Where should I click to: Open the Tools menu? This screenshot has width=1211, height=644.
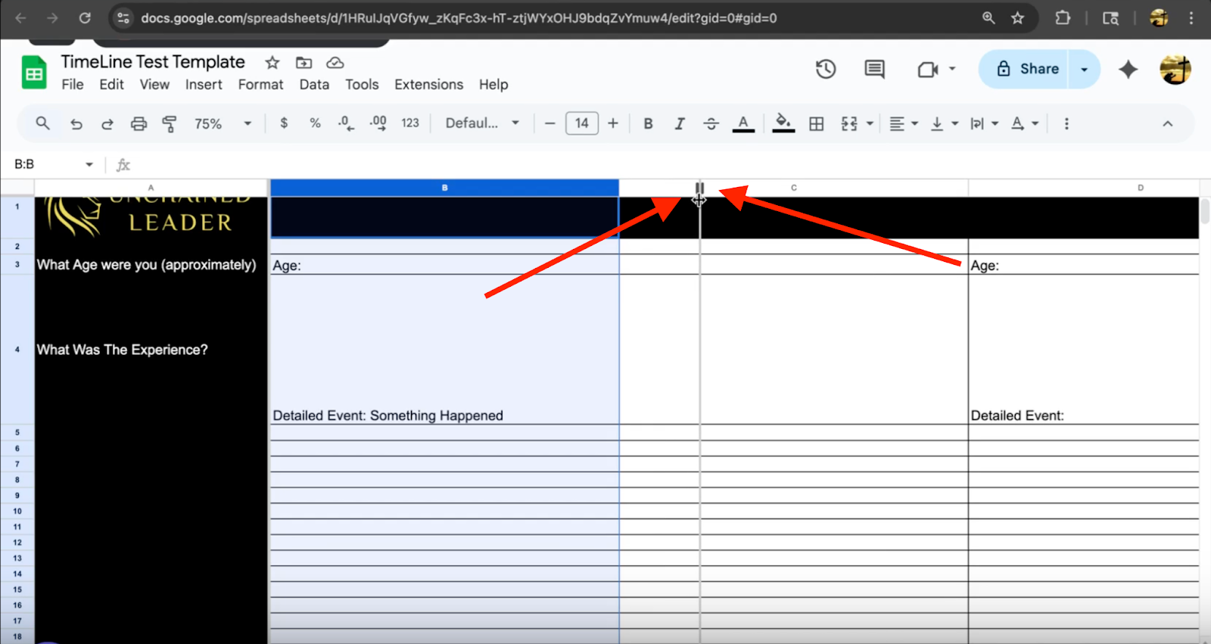click(362, 85)
